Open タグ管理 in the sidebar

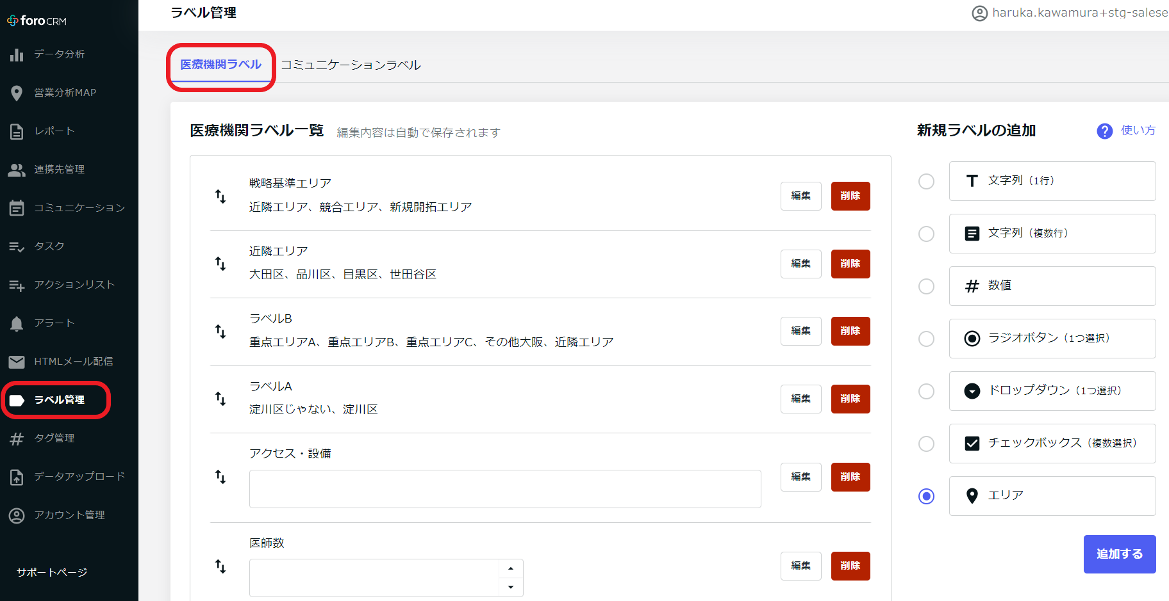pyautogui.click(x=54, y=438)
